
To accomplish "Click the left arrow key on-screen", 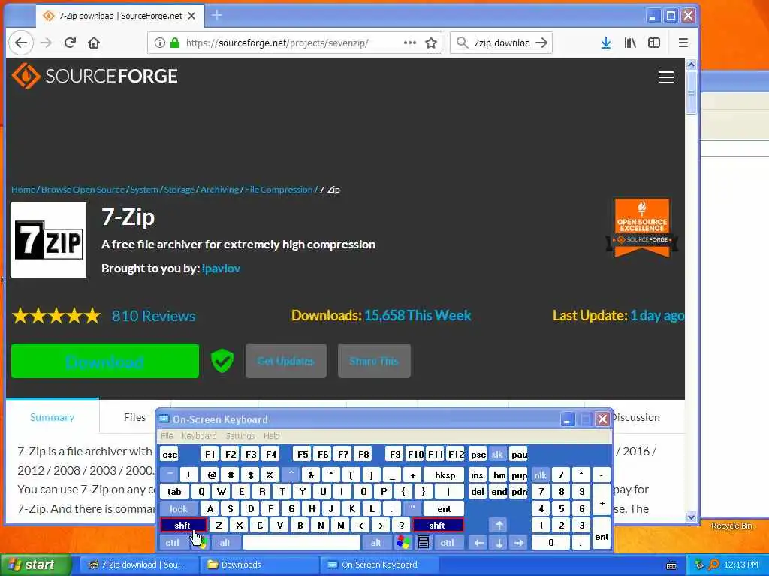I will pyautogui.click(x=478, y=543).
